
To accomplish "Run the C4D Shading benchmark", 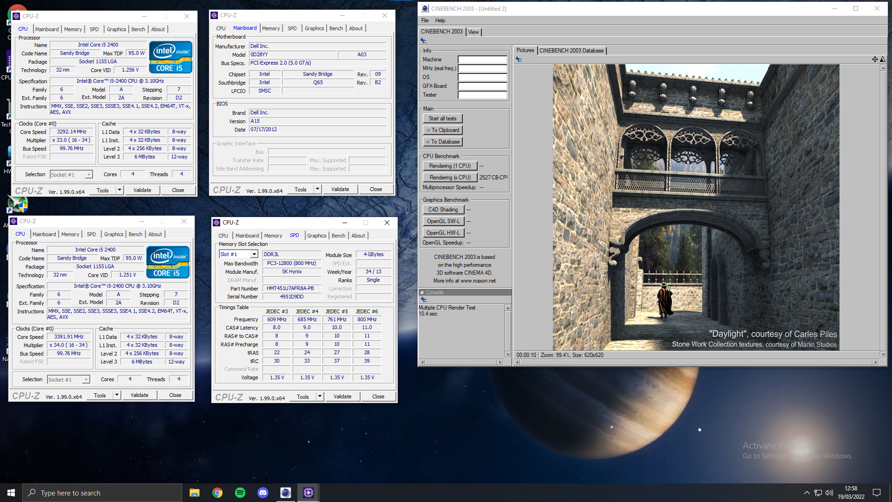I will [443, 210].
